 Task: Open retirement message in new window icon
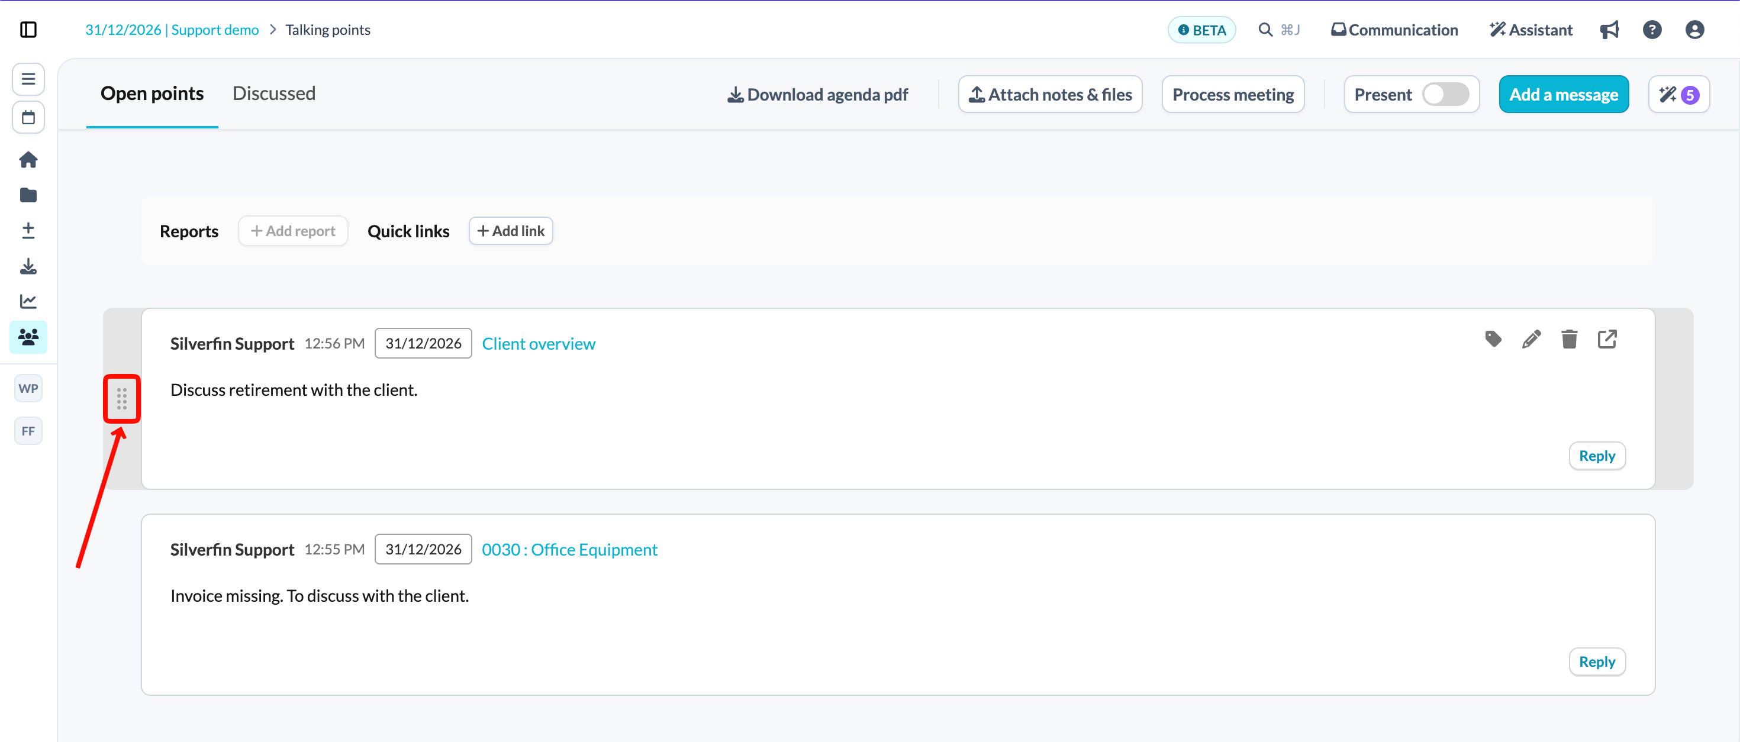(x=1607, y=339)
